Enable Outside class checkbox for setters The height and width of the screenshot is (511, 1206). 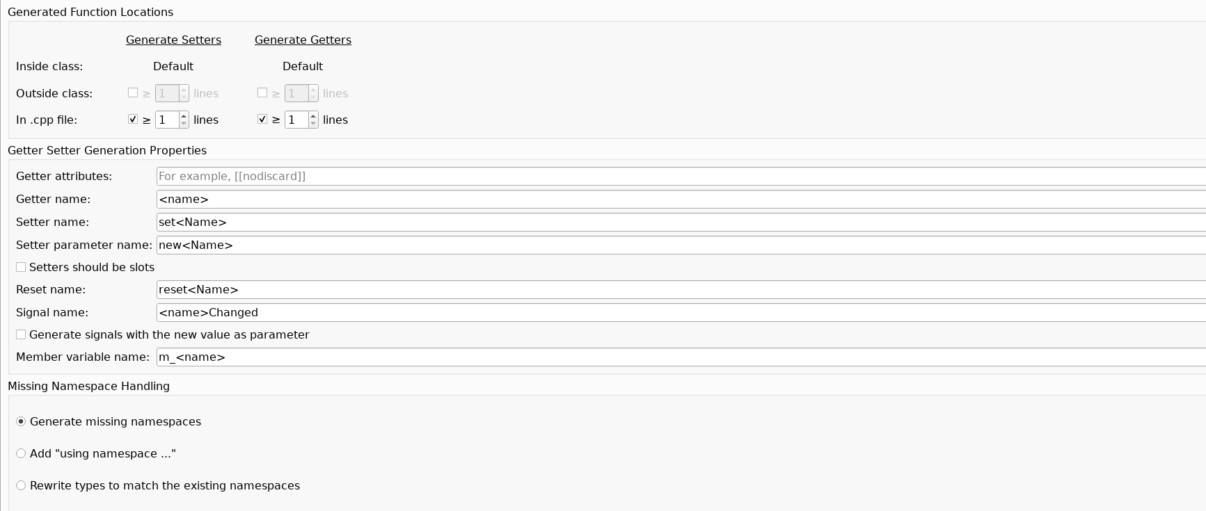[133, 92]
